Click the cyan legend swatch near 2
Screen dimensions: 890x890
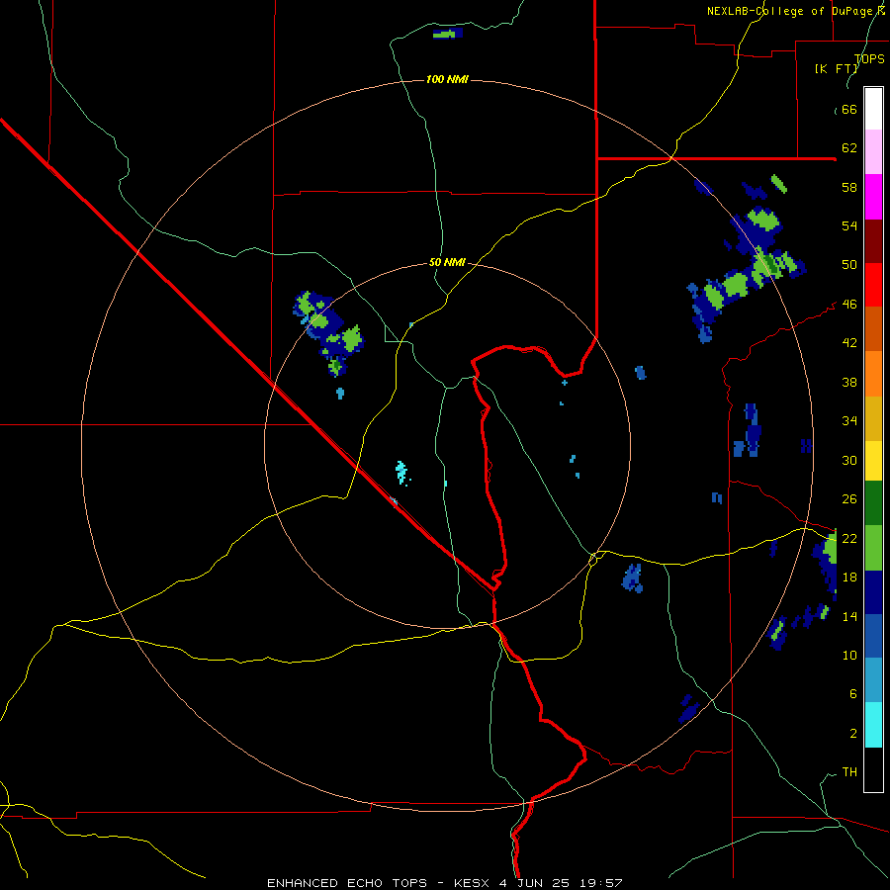tap(873, 725)
